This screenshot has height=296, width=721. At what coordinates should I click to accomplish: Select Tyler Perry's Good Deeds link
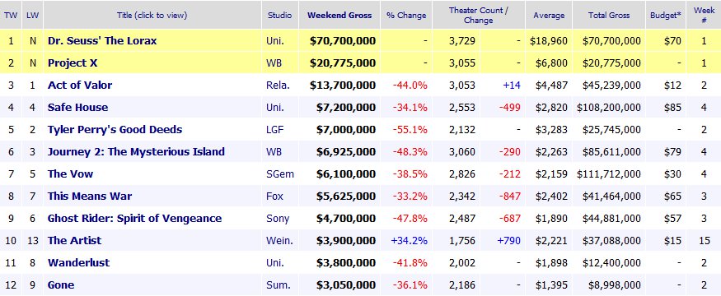(x=115, y=129)
